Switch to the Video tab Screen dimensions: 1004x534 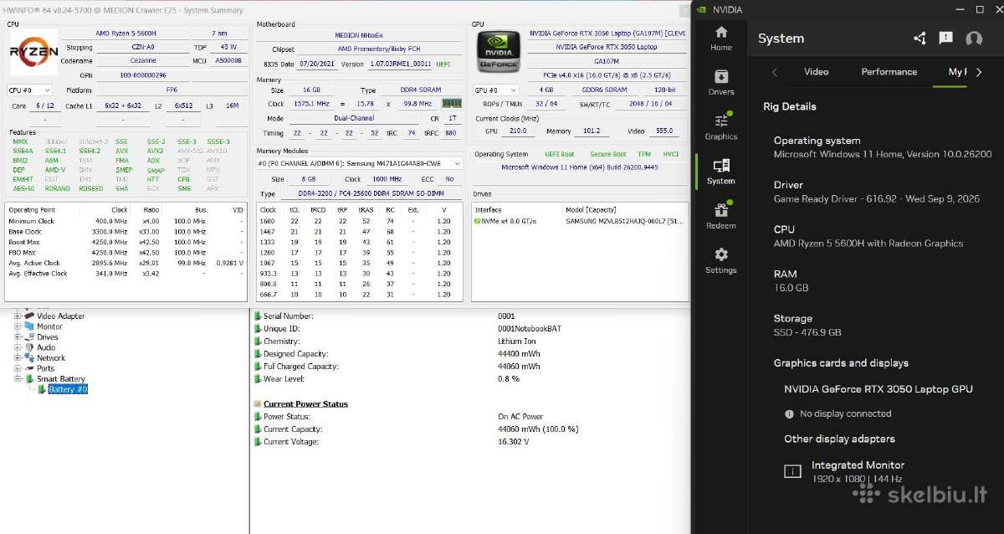click(816, 72)
